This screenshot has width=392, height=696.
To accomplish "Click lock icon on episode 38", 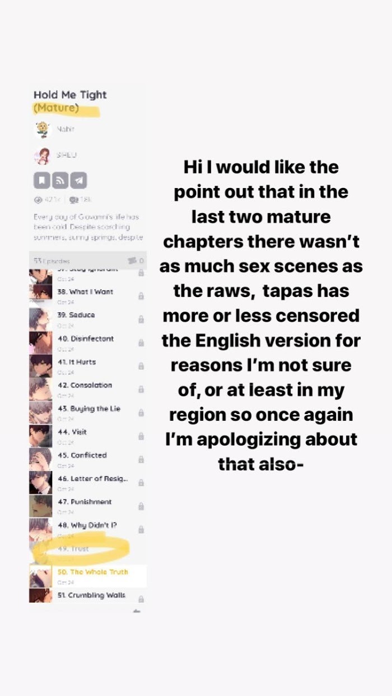I will 141,296.
